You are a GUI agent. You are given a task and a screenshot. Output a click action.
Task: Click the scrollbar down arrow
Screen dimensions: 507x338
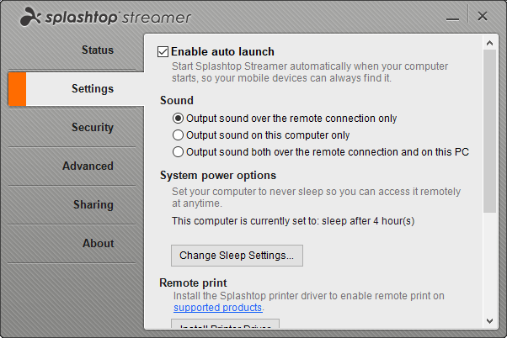pos(489,321)
